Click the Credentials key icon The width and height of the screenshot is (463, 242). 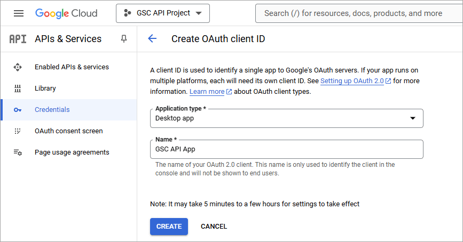click(x=18, y=110)
